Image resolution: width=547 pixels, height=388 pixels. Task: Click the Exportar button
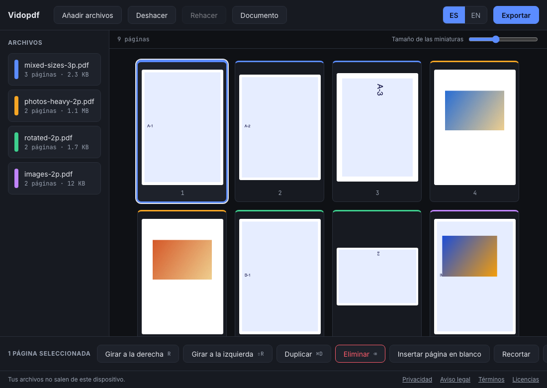tap(516, 15)
